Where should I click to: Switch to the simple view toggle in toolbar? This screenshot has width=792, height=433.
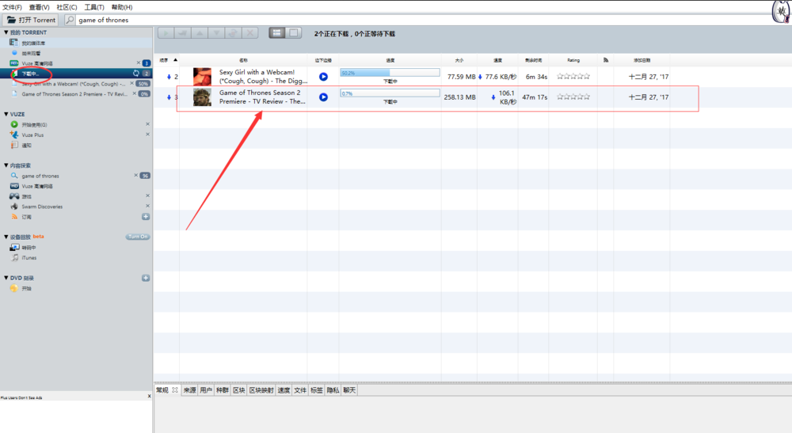[x=293, y=32]
